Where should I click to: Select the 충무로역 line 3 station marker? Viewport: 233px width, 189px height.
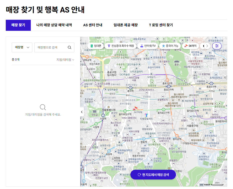[177, 136]
